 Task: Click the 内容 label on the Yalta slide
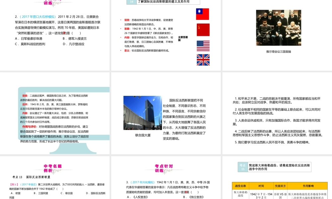pos(25,113)
